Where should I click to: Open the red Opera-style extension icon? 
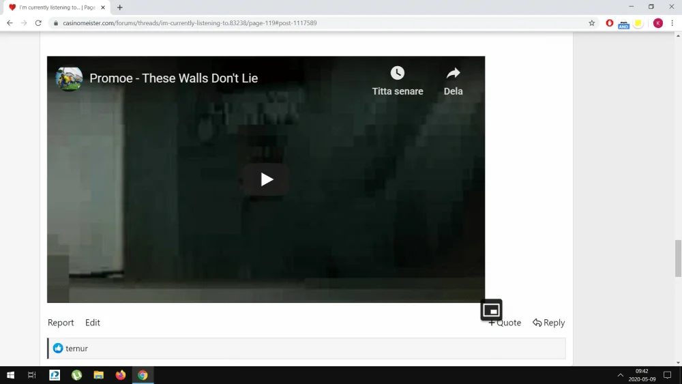click(609, 23)
